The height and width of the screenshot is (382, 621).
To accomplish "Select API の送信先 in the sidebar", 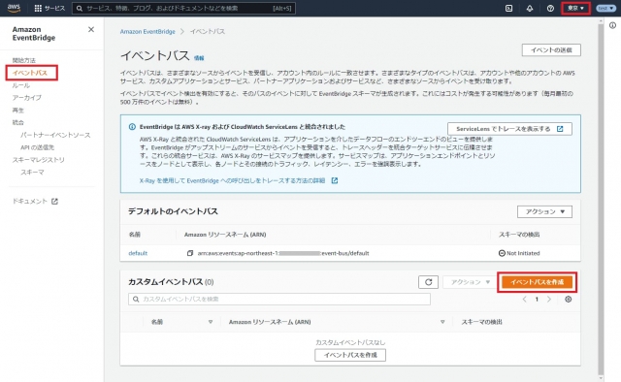I will tap(37, 147).
